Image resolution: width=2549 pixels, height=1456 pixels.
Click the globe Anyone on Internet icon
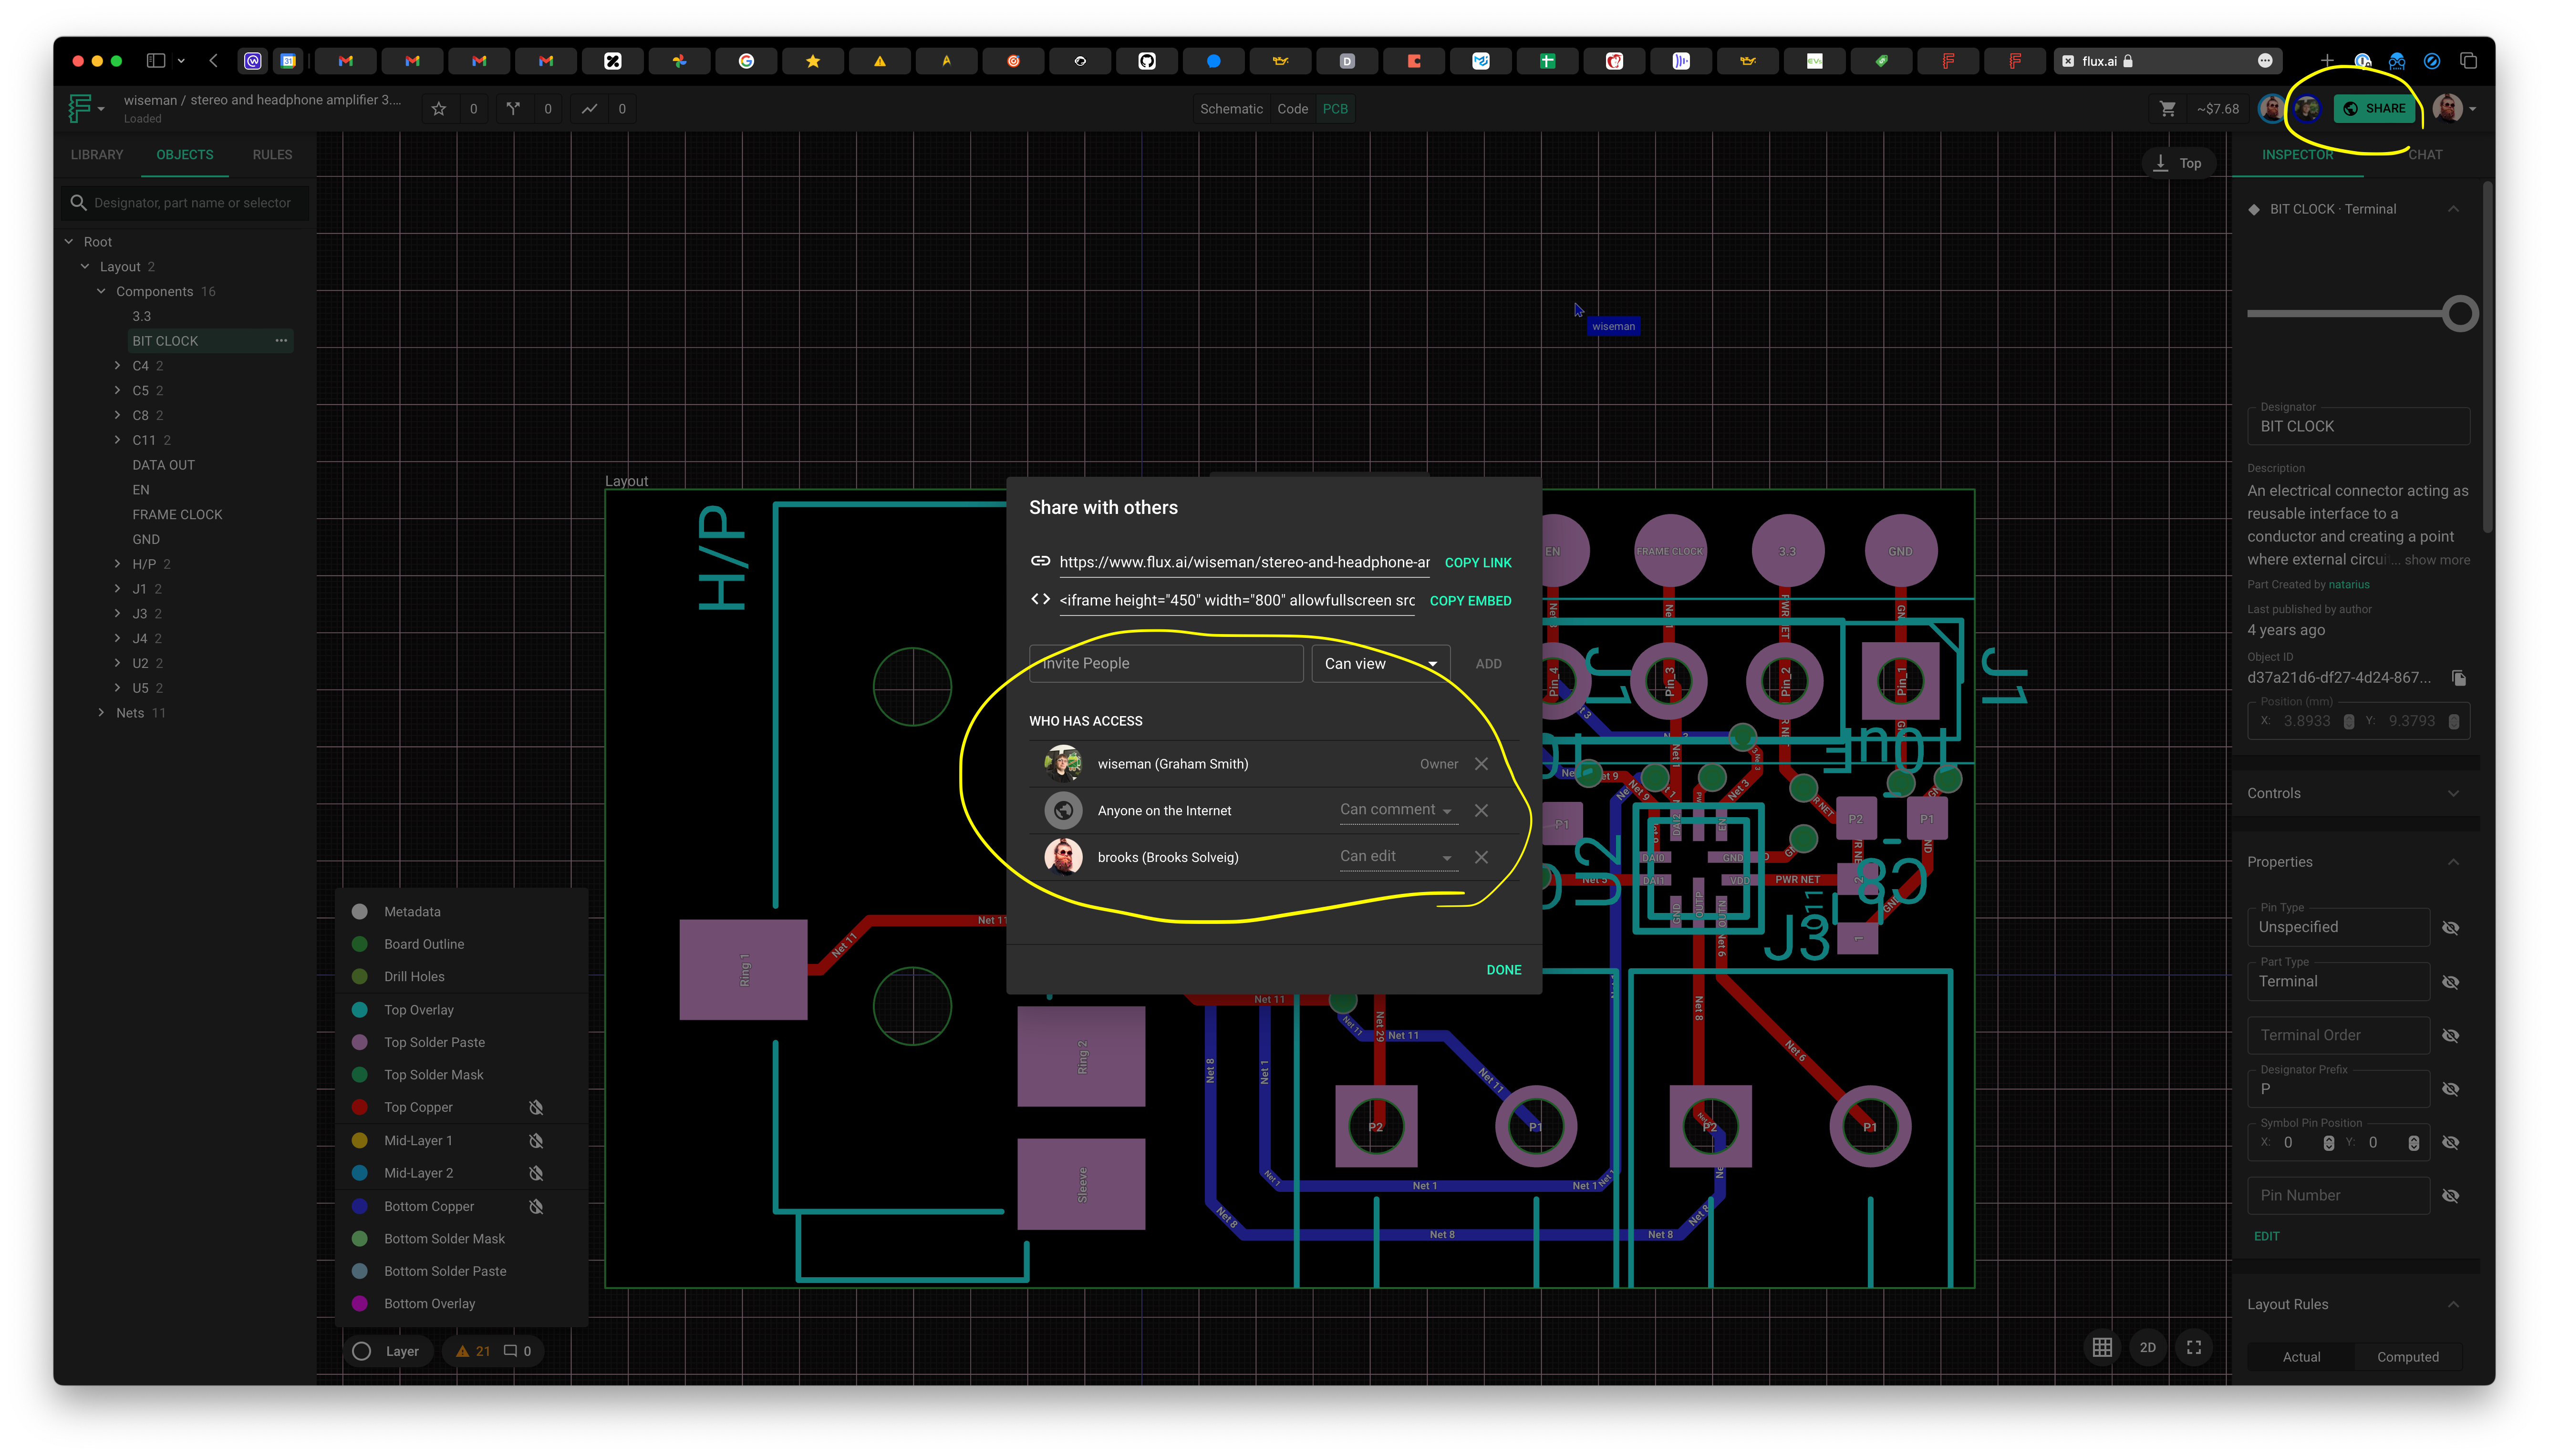click(1063, 811)
